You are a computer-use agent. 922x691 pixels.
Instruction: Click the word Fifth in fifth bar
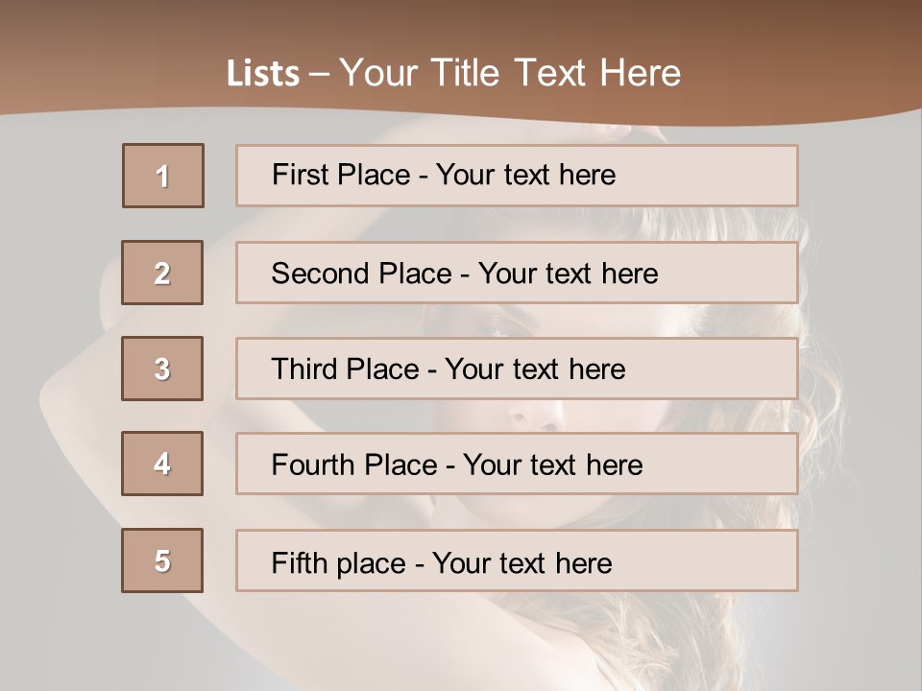[300, 562]
